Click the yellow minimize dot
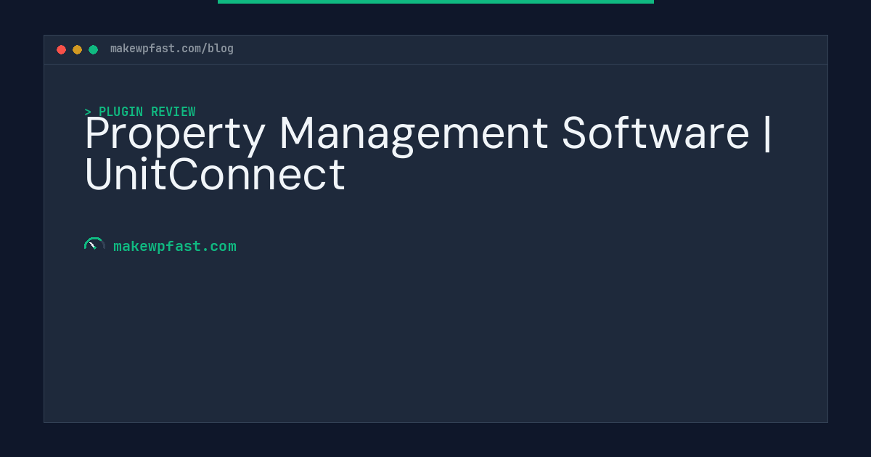Screen dimensions: 871x457 (x=77, y=49)
